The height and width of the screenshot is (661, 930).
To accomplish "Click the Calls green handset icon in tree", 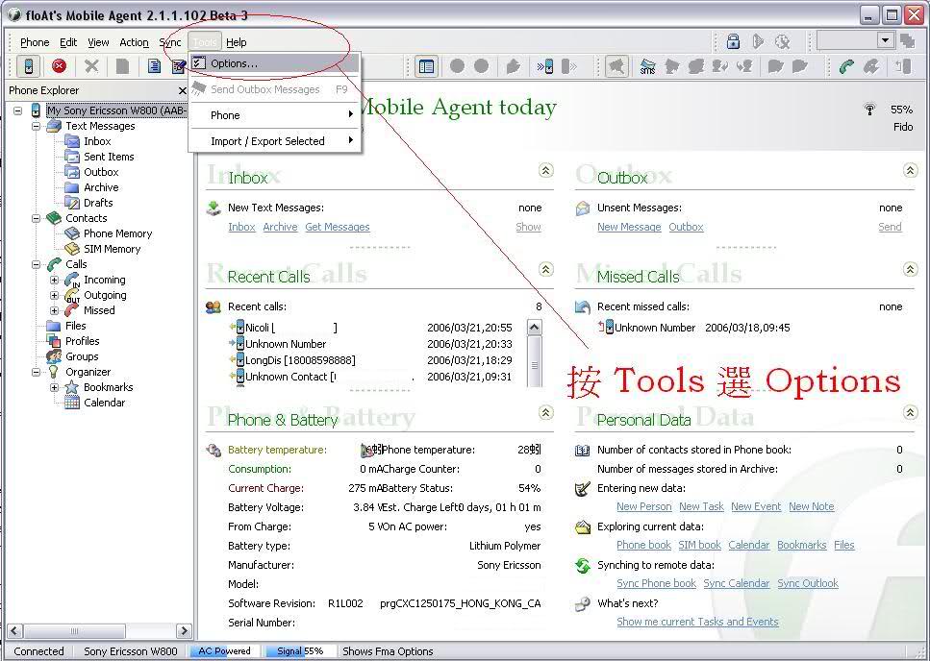I will tap(54, 264).
